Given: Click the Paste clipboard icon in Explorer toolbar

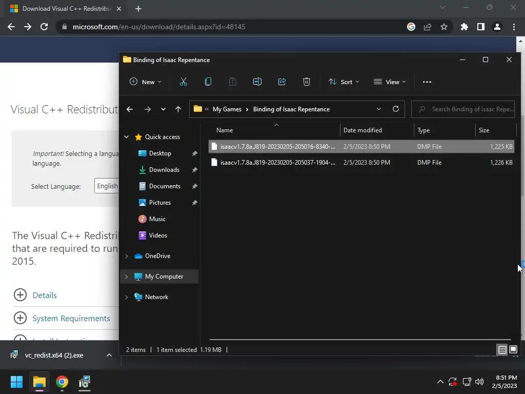Looking at the screenshot, I should [x=232, y=82].
